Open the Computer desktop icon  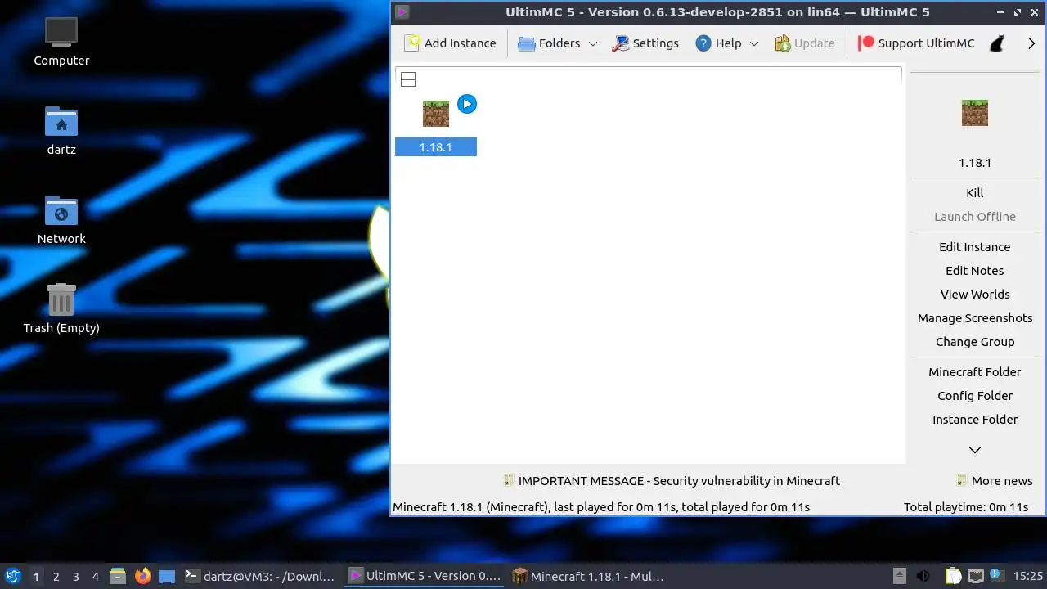(61, 42)
